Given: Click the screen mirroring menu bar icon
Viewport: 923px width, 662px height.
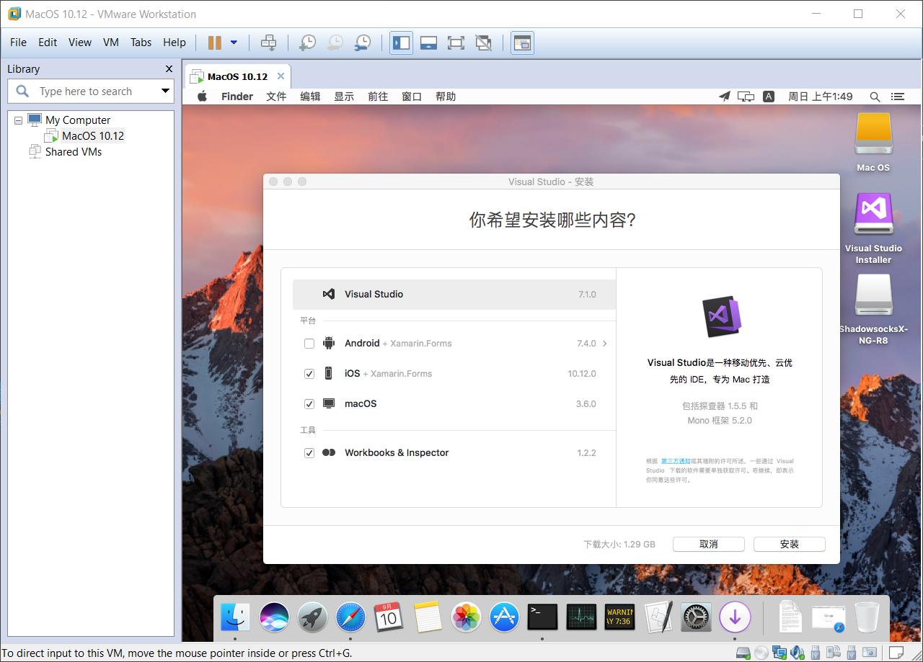Looking at the screenshot, I should pyautogui.click(x=746, y=97).
